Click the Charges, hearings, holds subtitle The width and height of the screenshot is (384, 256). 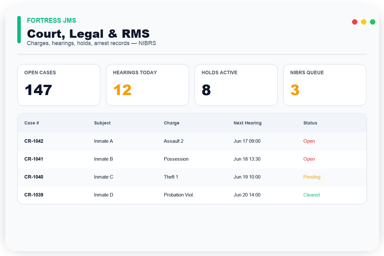pos(92,43)
